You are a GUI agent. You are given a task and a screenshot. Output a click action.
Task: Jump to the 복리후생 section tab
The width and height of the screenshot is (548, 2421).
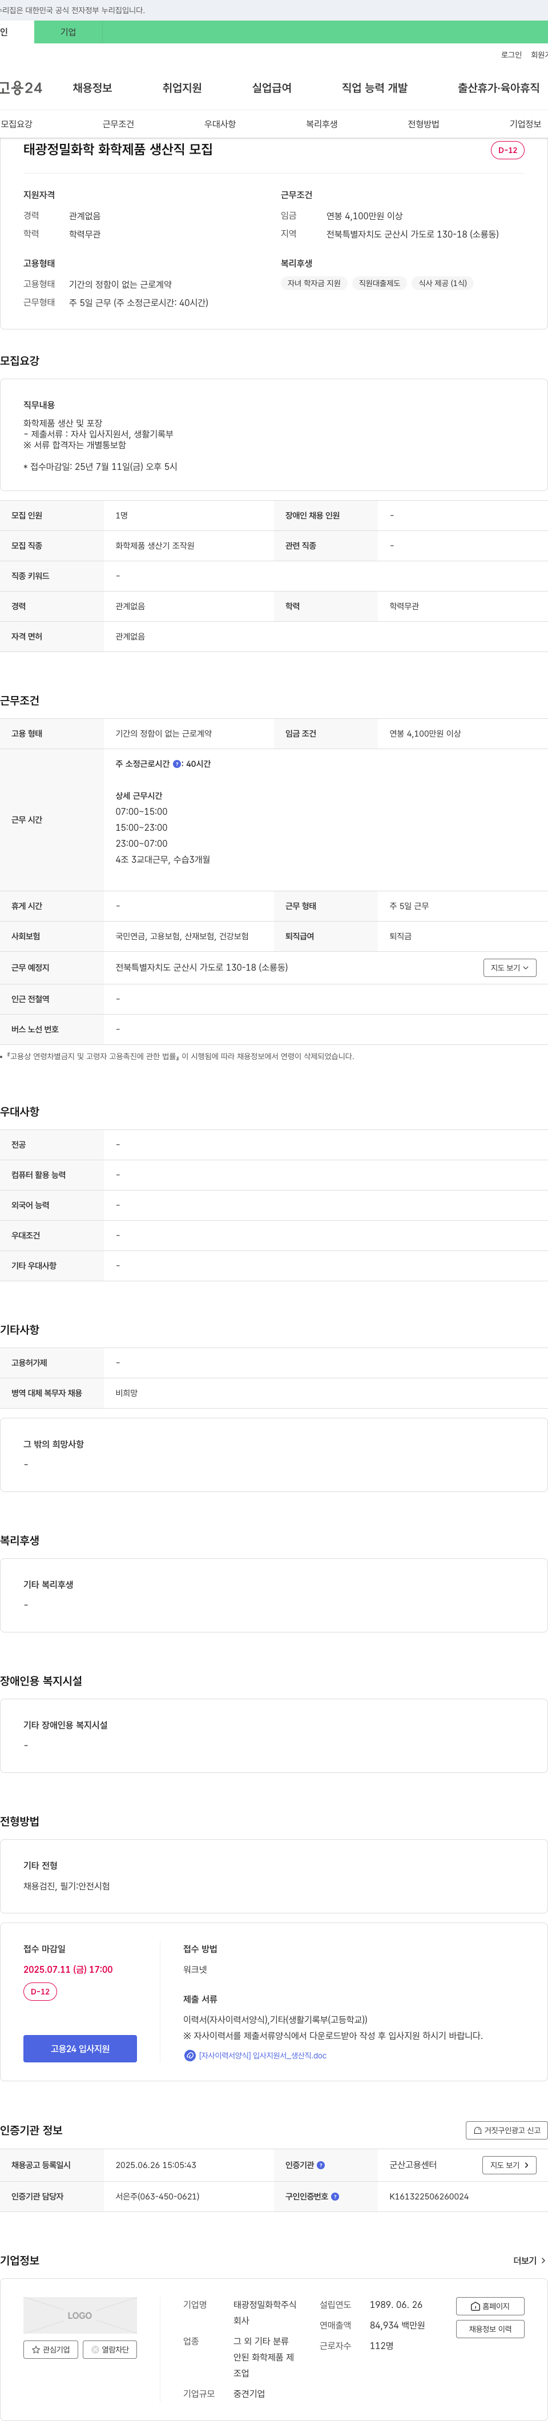click(x=321, y=124)
